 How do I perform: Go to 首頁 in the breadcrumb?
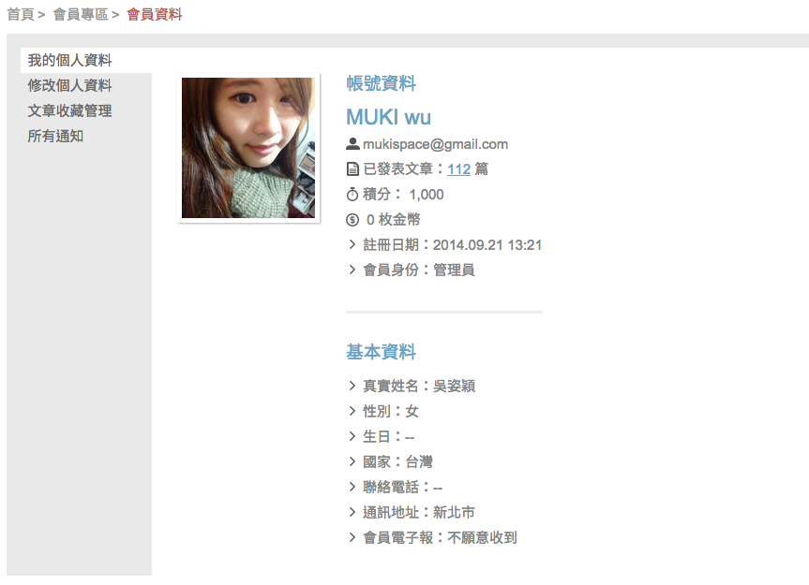pos(20,14)
